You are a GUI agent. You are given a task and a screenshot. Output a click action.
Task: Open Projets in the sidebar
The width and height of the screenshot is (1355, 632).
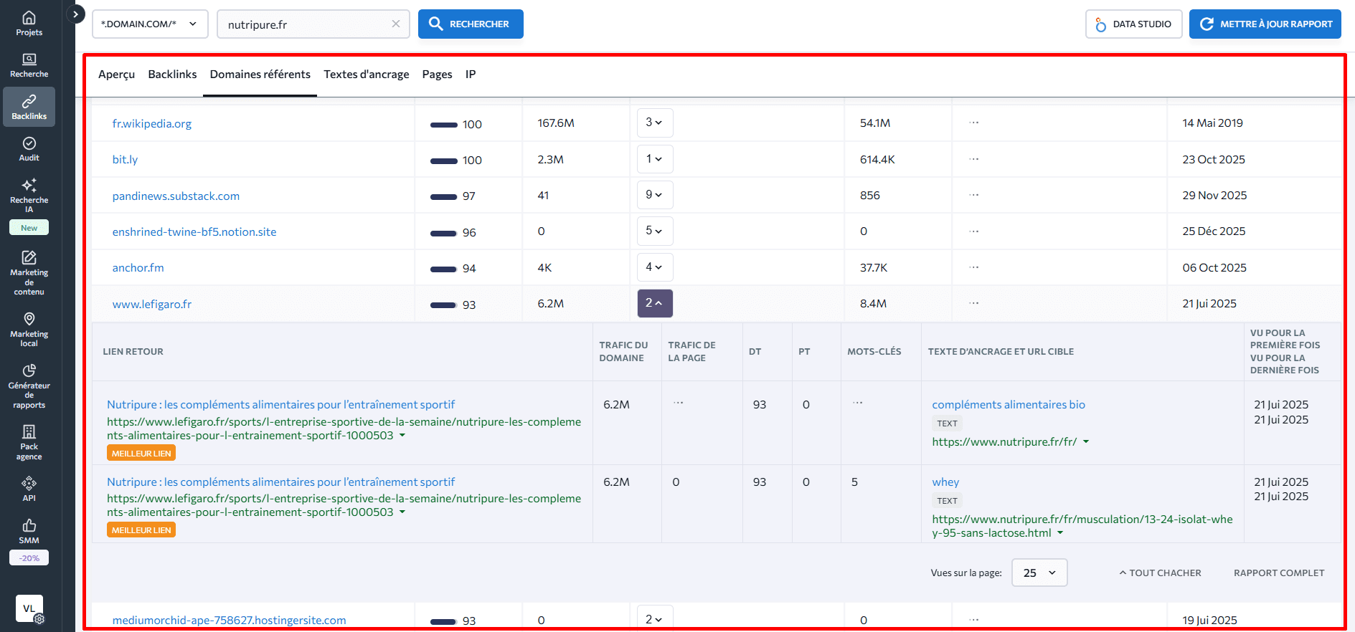pyautogui.click(x=29, y=23)
